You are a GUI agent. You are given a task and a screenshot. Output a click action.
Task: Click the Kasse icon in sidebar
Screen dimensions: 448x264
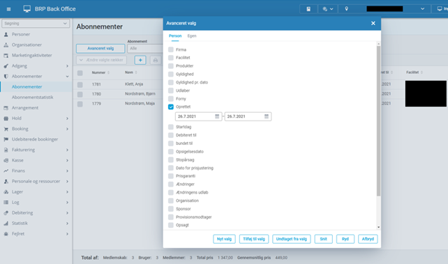coord(6,160)
